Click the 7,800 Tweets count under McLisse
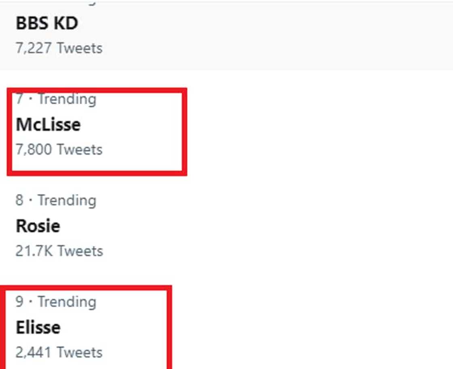Image resolution: width=453 pixels, height=369 pixels. [x=59, y=150]
